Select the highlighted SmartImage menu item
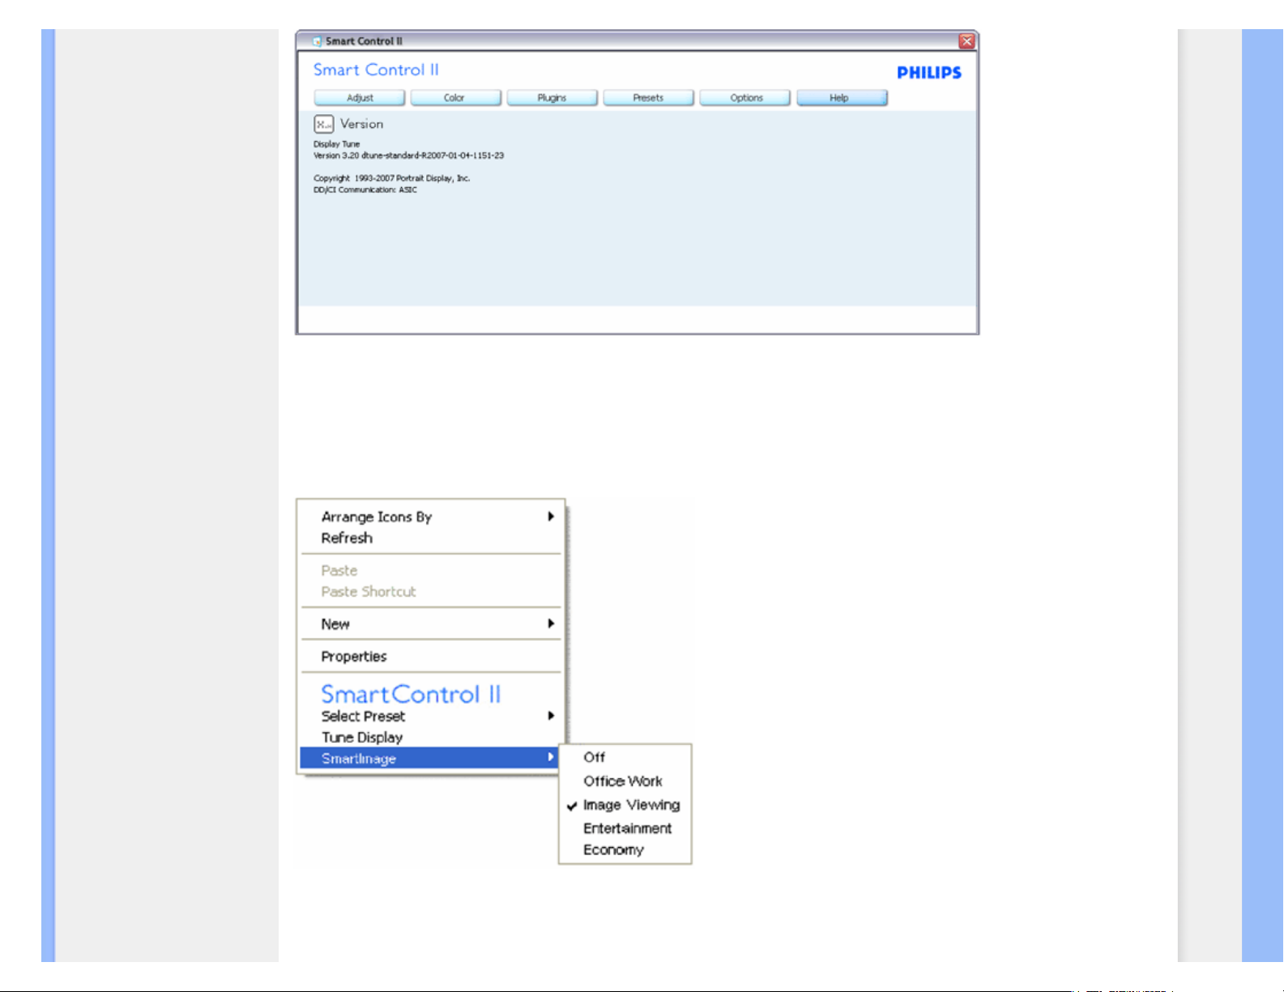The image size is (1284, 992). pyautogui.click(x=429, y=758)
